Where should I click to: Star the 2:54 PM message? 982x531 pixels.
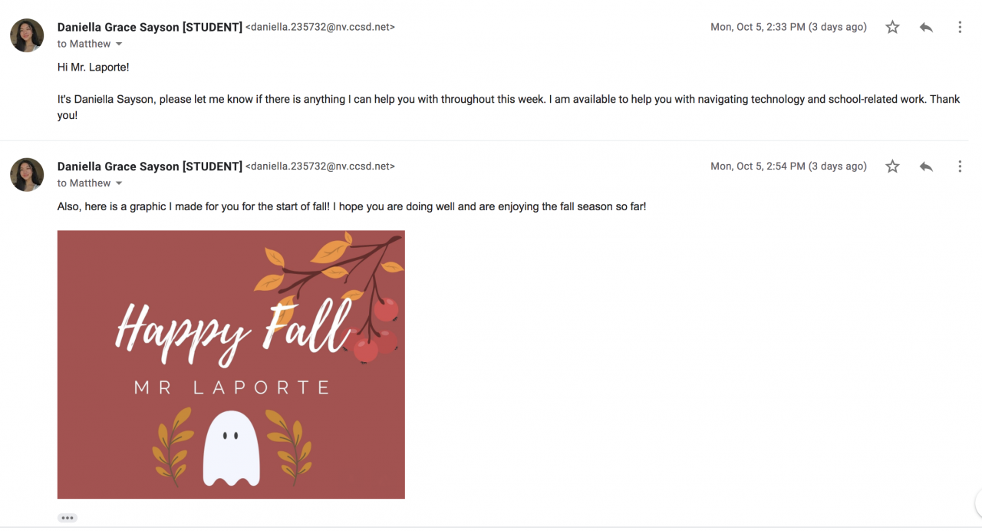click(x=892, y=167)
